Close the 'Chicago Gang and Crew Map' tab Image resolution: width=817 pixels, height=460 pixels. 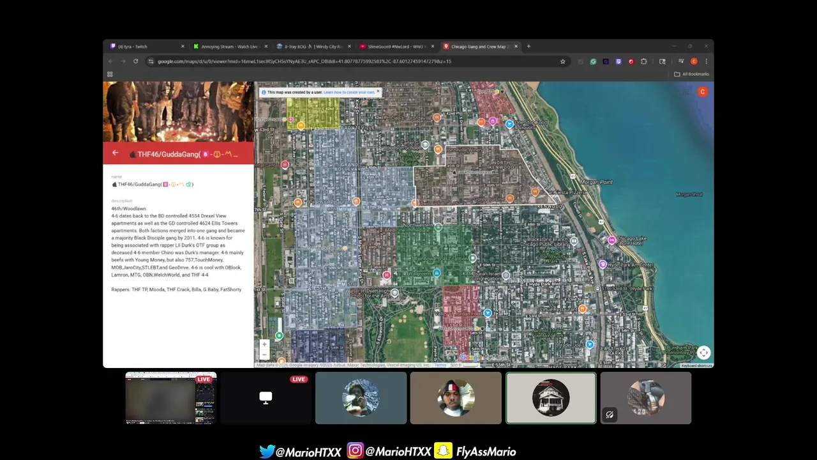pyautogui.click(x=516, y=47)
